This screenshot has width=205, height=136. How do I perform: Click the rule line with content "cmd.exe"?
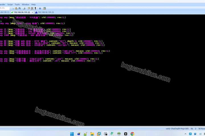point(55,51)
